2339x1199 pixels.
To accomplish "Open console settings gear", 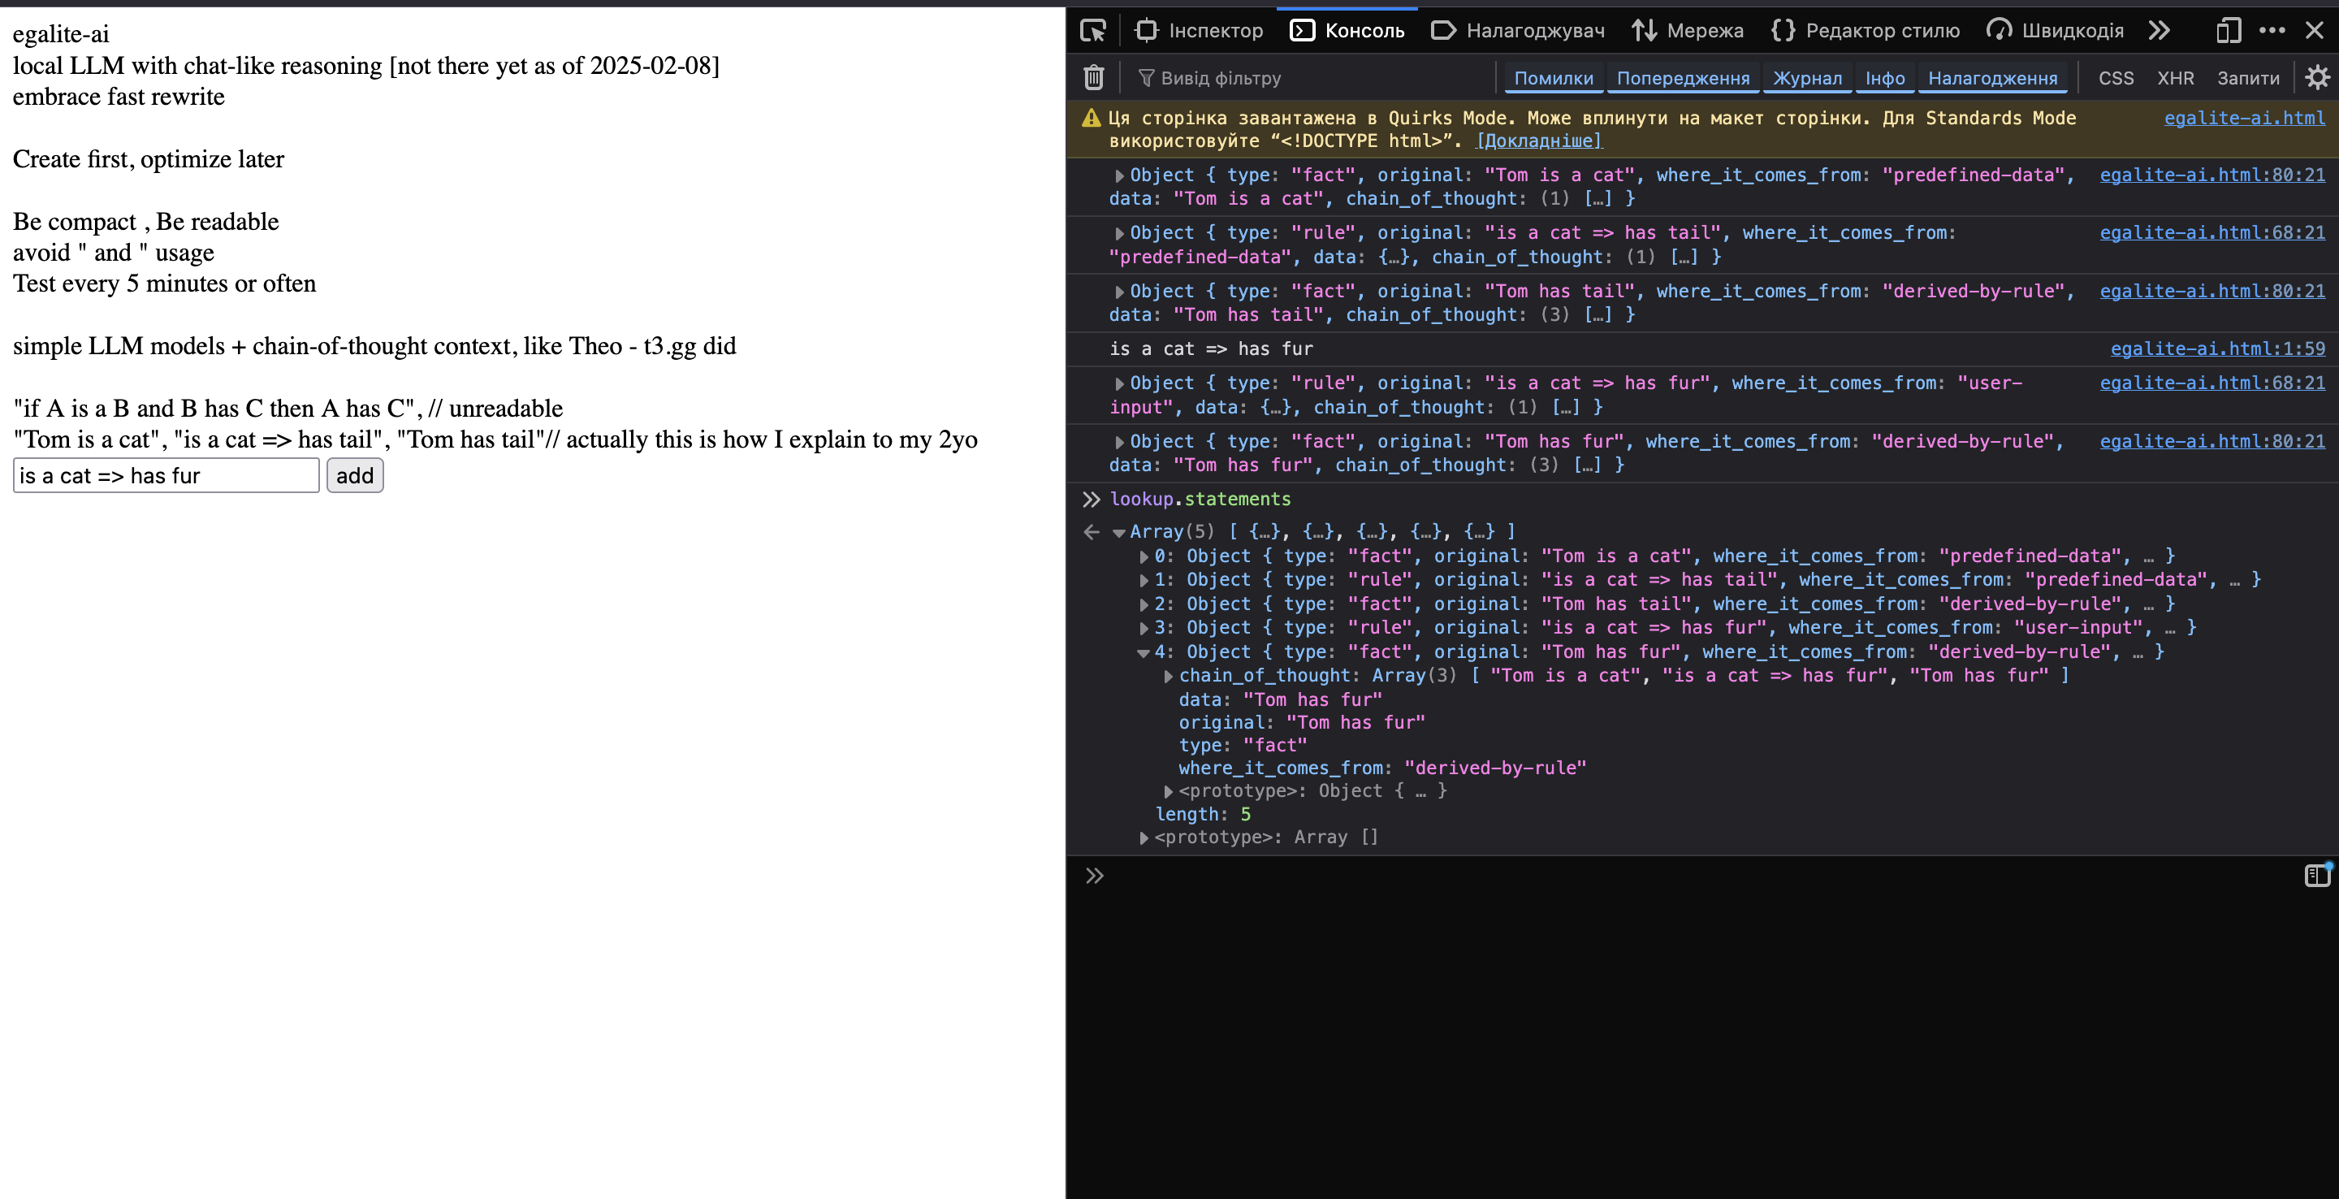I will pos(2317,78).
